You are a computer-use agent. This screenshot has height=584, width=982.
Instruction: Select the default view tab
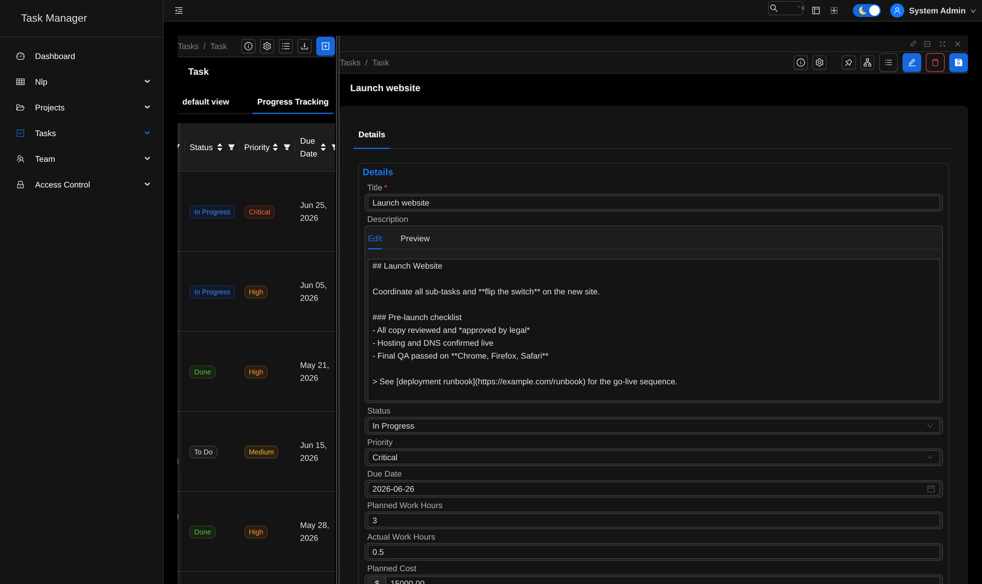tap(206, 102)
